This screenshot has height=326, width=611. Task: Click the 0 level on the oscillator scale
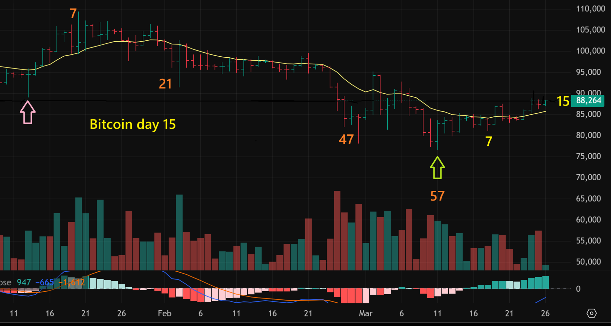[x=578, y=289]
